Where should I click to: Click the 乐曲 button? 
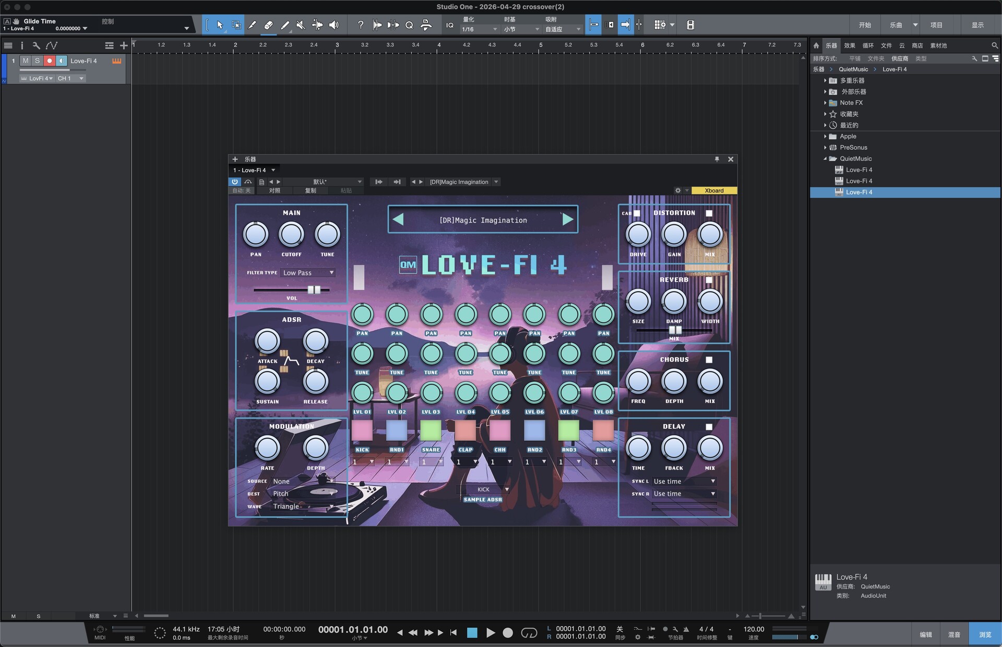896,25
